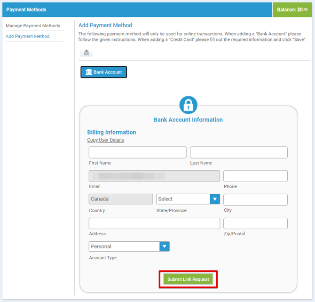Click the Billing Information heading
Screen dimensions: 315x302
click(x=111, y=132)
